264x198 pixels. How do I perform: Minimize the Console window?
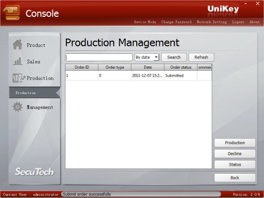pyautogui.click(x=246, y=4)
